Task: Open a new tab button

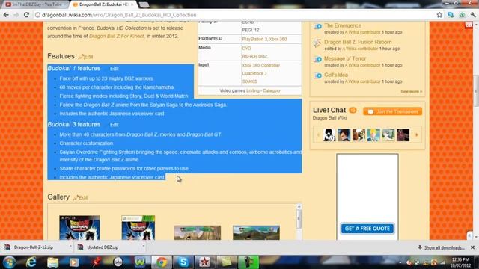Action: point(144,4)
